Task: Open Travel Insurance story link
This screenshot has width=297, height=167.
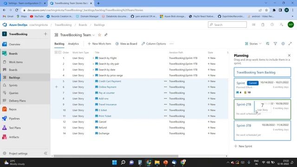Action: (108, 104)
